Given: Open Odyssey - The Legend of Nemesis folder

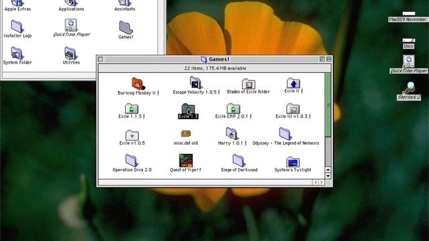Looking at the screenshot, I should click(x=285, y=134).
